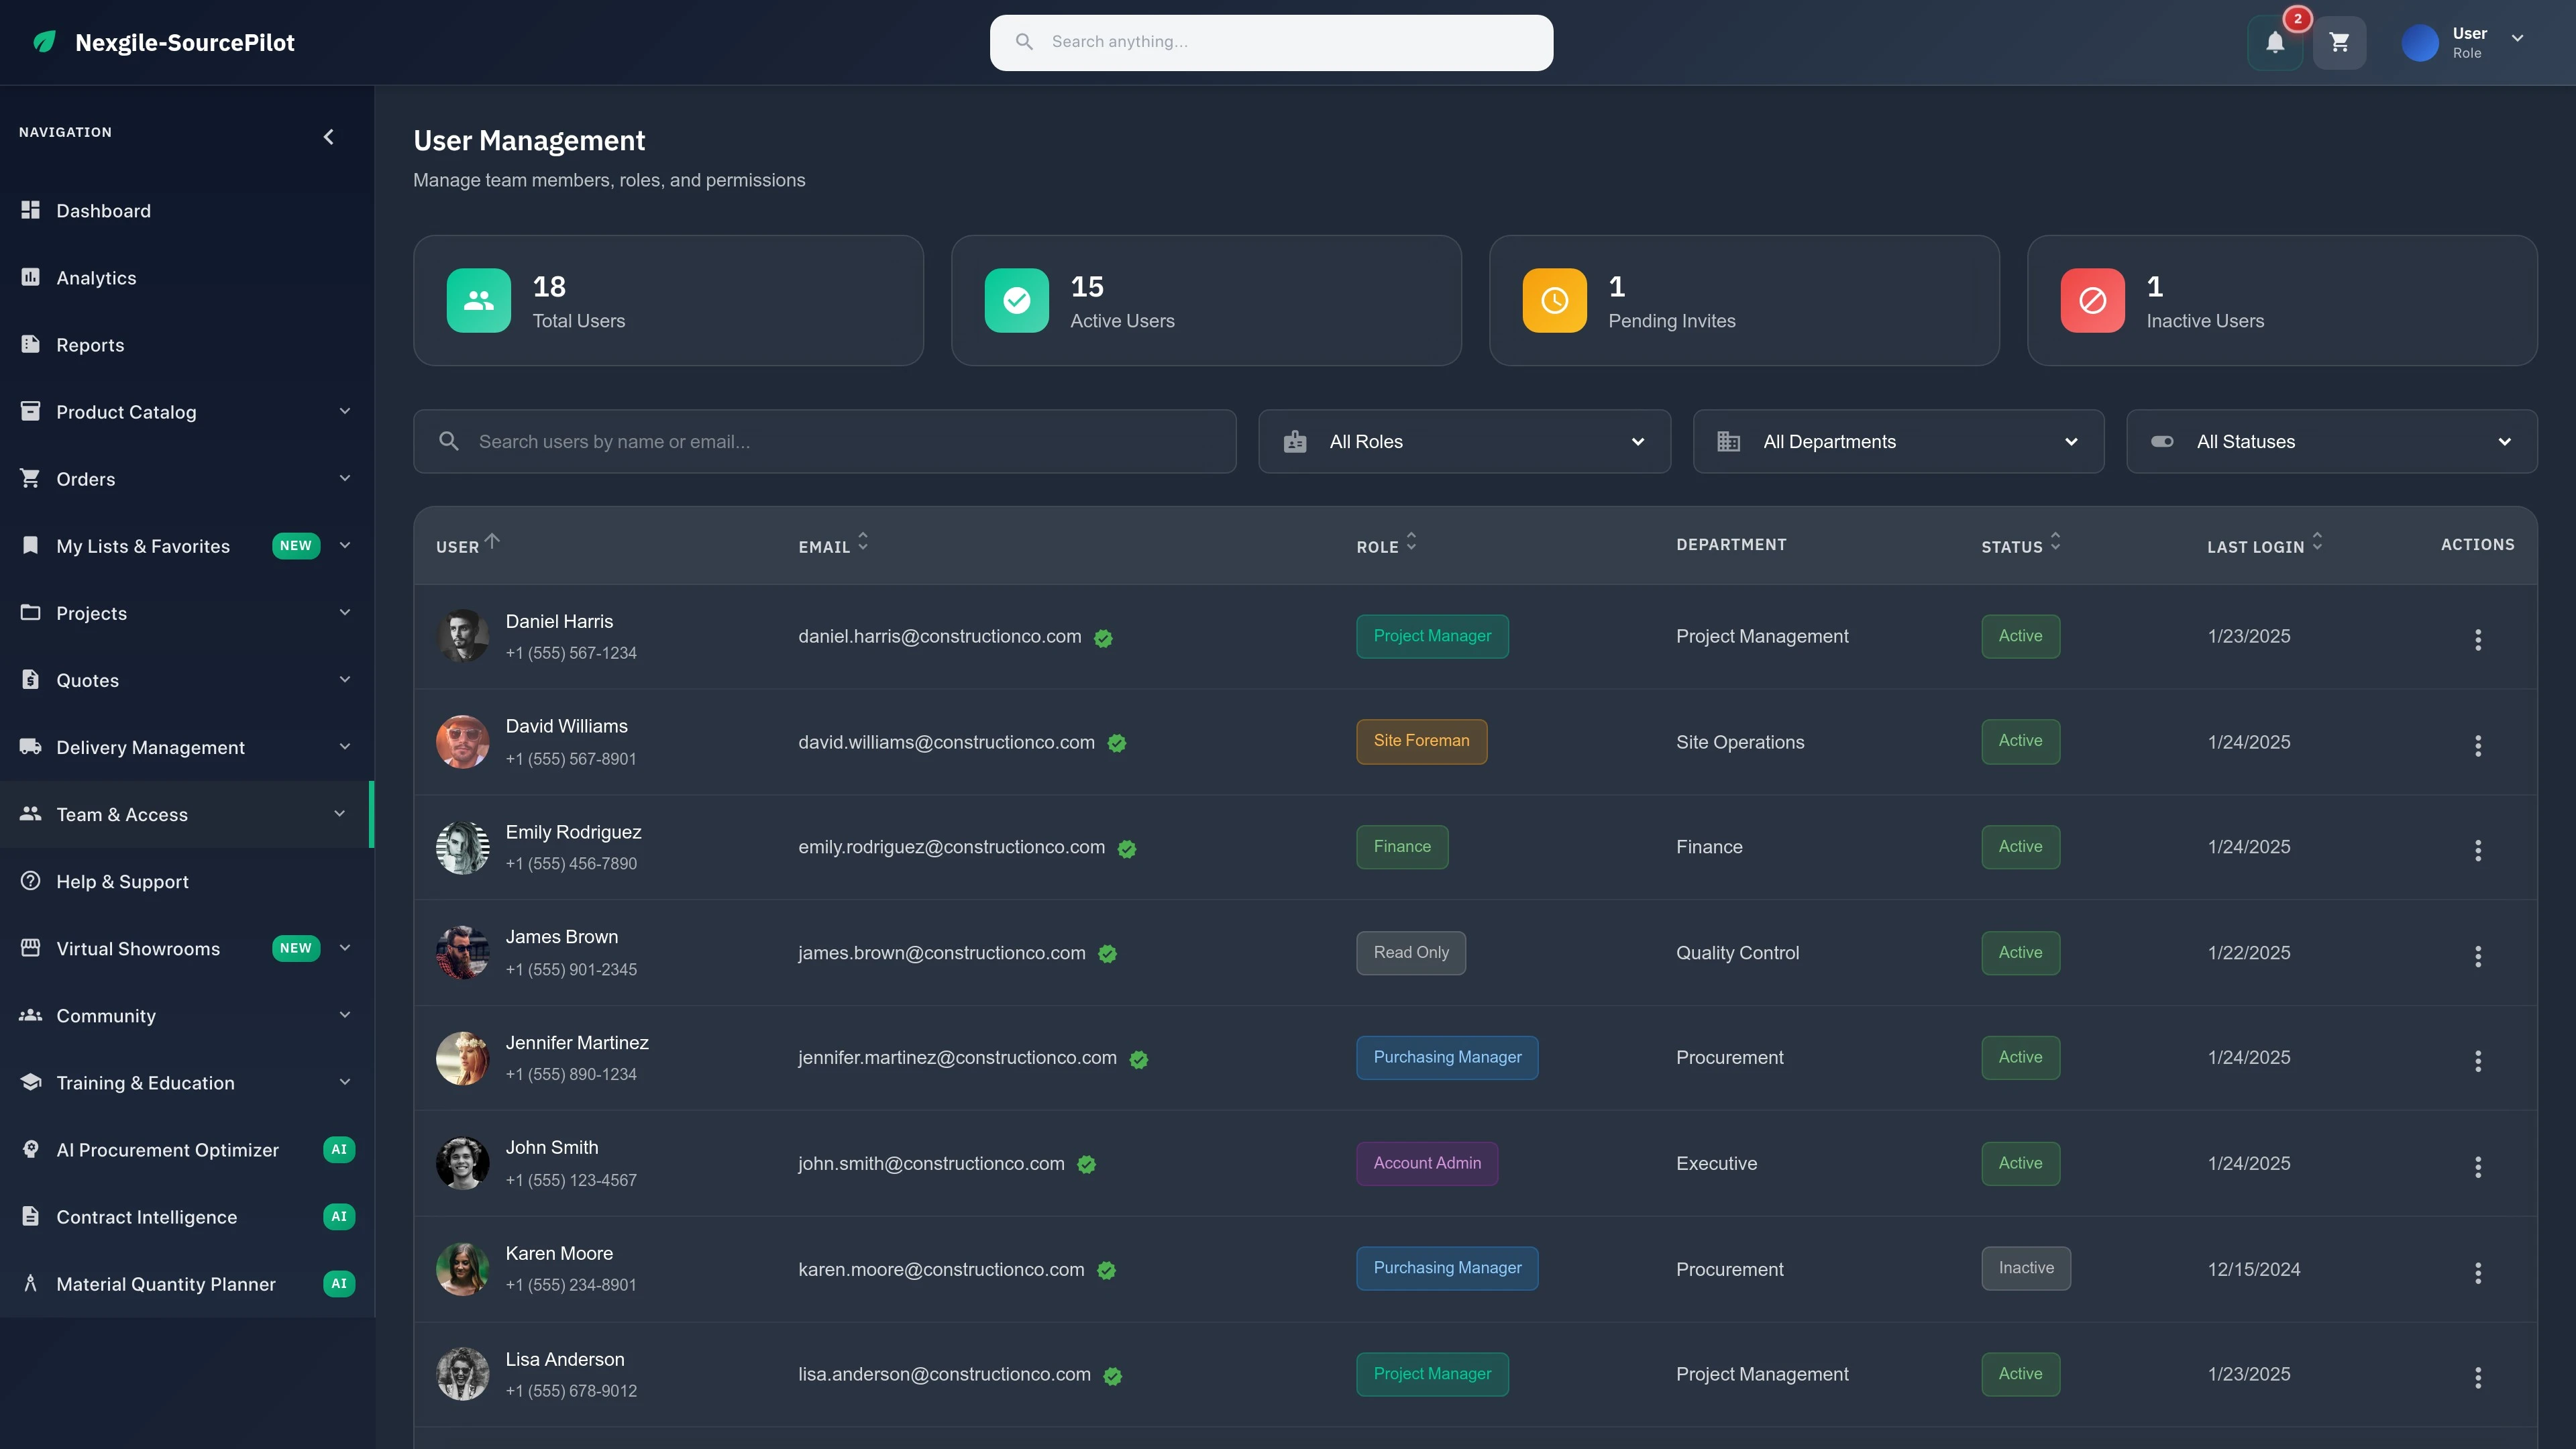Image resolution: width=2576 pixels, height=1449 pixels.
Task: Click the AI Procurement Optimizer icon
Action: 30,1149
